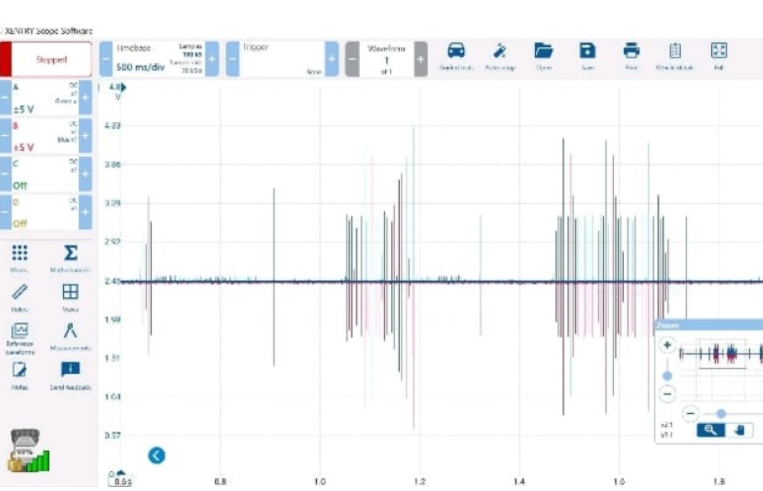Increase timebase with the plus button
This screenshot has height=491, width=763.
click(x=212, y=60)
